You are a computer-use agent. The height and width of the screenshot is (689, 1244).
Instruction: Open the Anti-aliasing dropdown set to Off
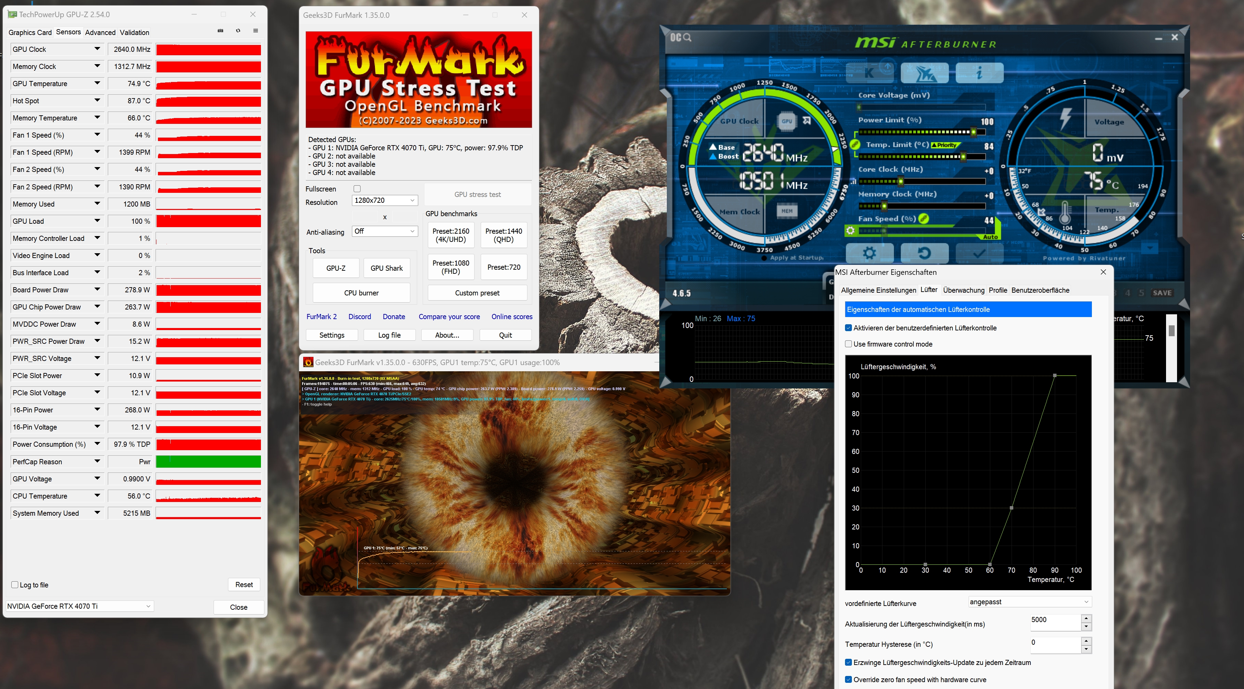point(385,231)
